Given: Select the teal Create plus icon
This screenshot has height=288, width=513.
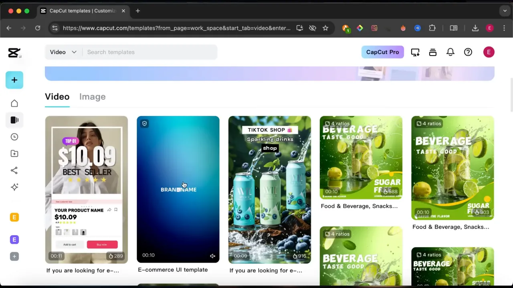Looking at the screenshot, I should [x=14, y=80].
